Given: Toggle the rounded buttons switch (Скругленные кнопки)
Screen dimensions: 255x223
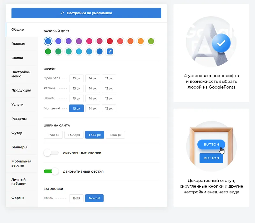Looking at the screenshot, I should 51,153.
